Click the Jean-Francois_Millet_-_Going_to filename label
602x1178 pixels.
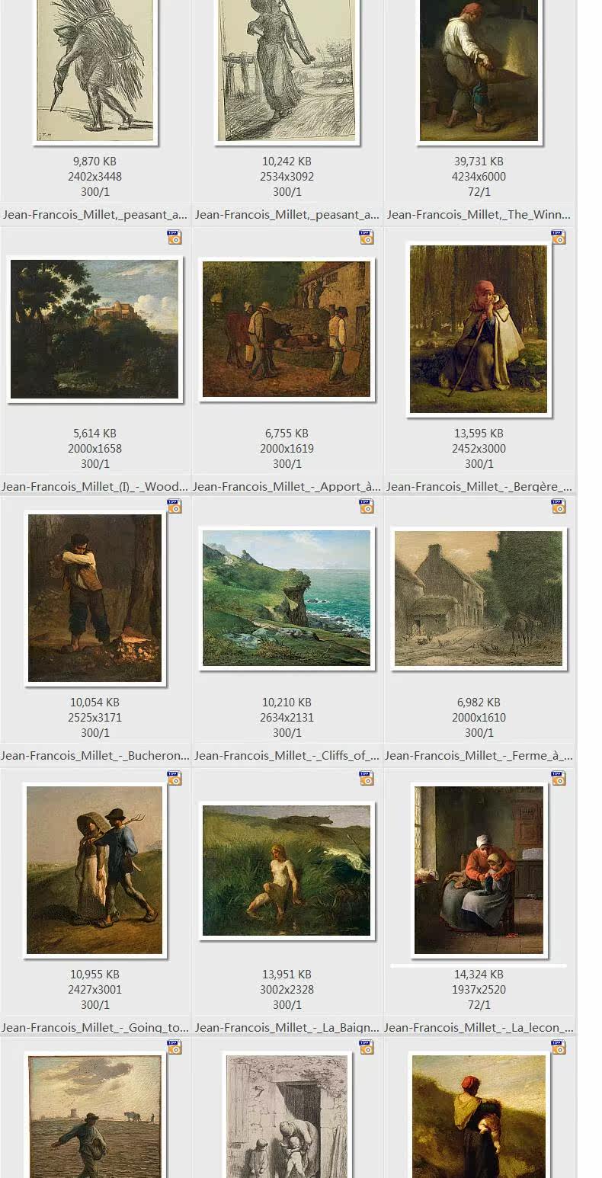coord(95,1028)
